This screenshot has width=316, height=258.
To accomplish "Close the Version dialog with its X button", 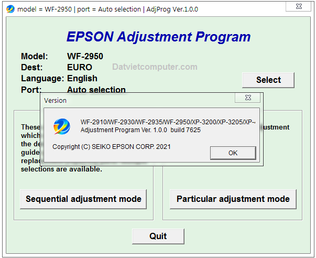I will point(247,98).
